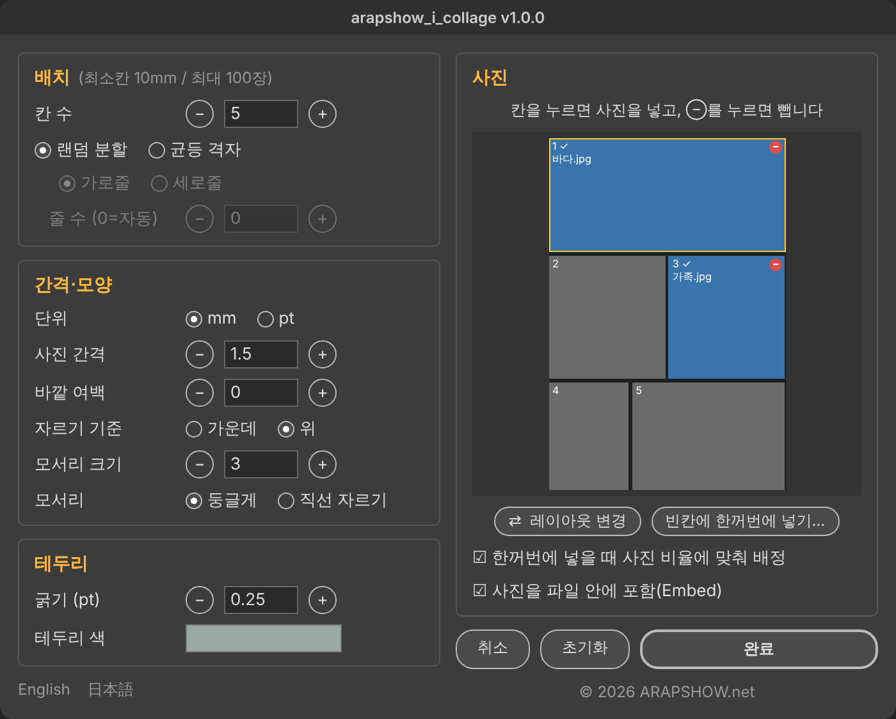Viewport: 896px width, 719px height.
Task: Select empty photo cell 5
Action: pos(708,436)
